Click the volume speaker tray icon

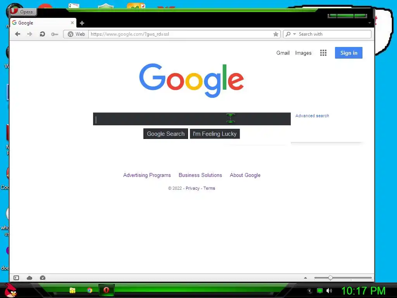(x=329, y=291)
